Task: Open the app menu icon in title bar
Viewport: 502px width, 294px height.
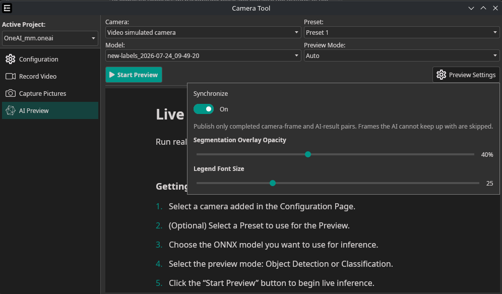Action: [7, 8]
